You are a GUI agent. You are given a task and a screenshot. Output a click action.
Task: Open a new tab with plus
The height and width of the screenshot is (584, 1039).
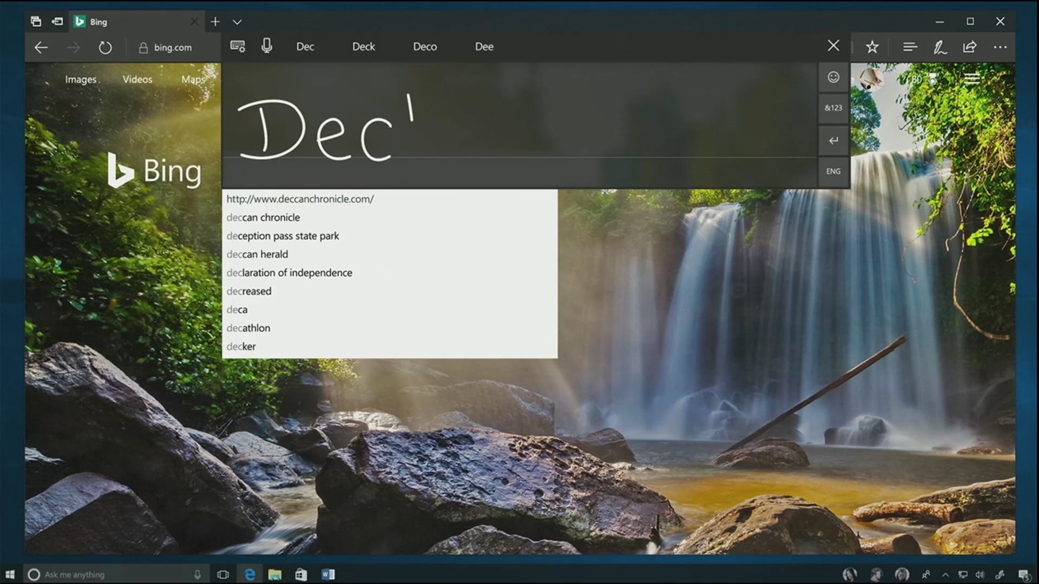215,22
